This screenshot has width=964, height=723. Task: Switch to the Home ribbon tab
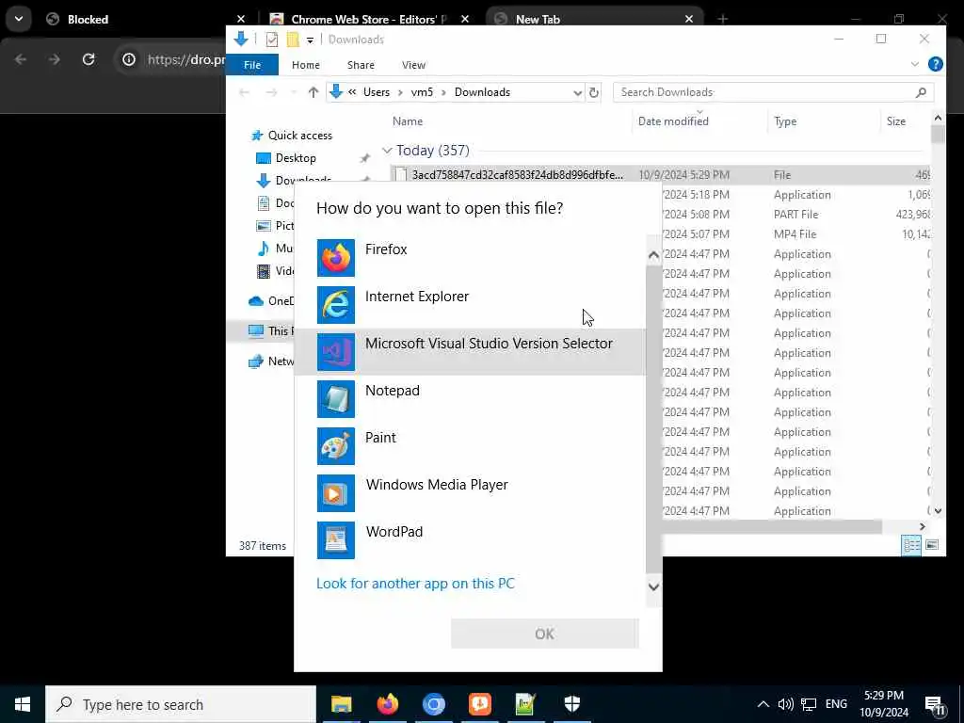306,65
